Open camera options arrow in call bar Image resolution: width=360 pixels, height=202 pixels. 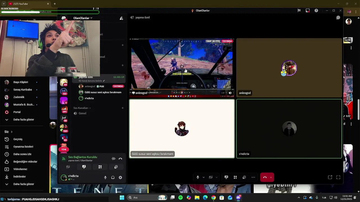(x=216, y=177)
